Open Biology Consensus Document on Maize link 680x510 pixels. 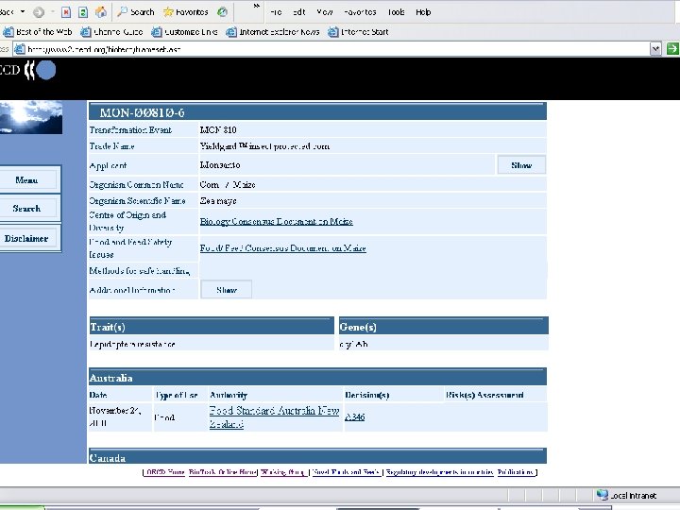tap(276, 221)
